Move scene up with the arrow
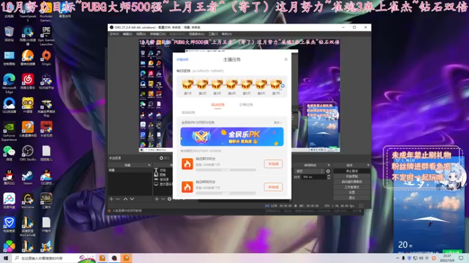The image size is (469, 263). point(125,199)
